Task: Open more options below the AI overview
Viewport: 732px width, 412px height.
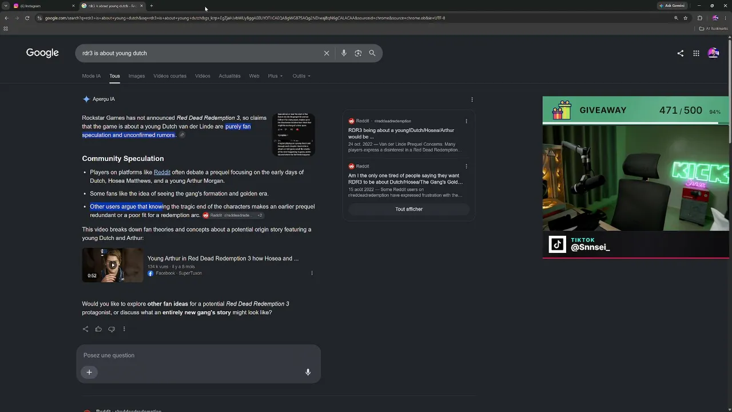Action: (x=124, y=329)
